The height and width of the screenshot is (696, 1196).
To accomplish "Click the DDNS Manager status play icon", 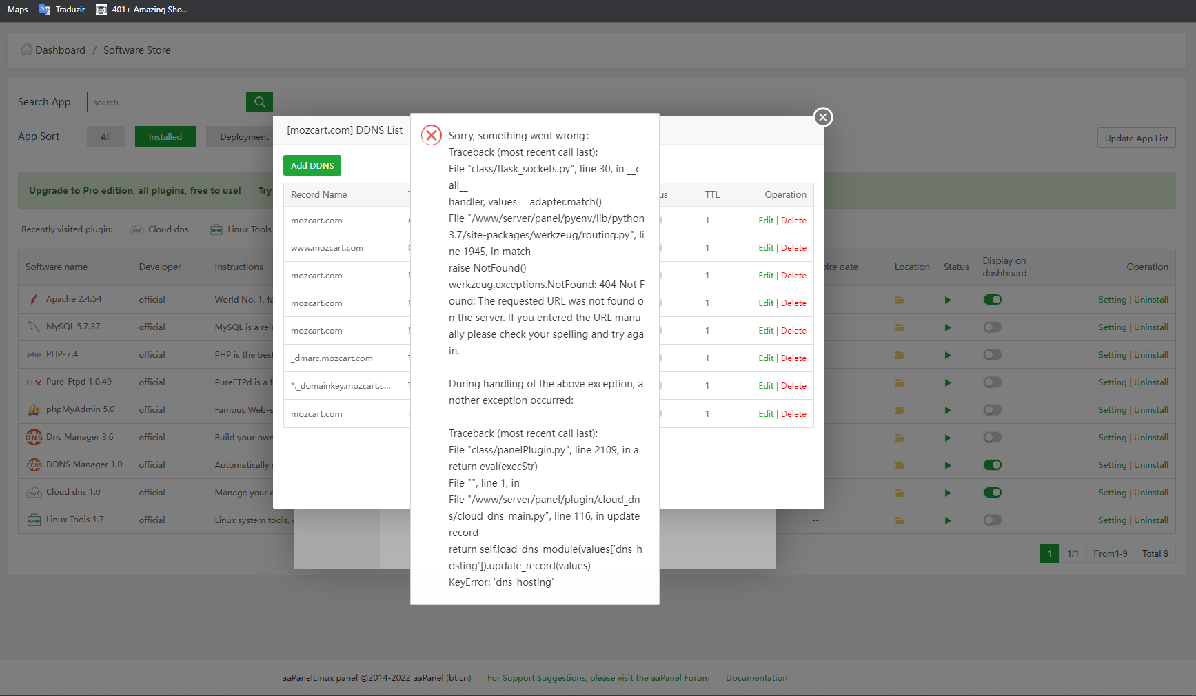I will tap(948, 465).
